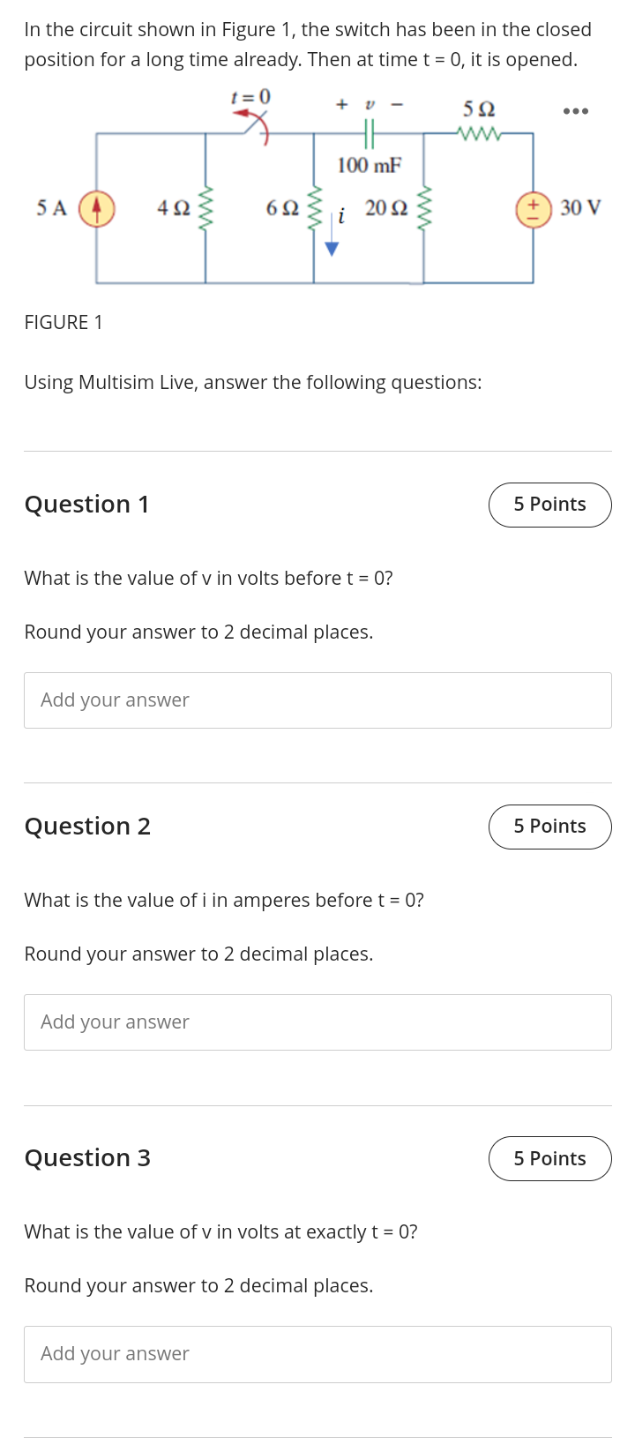Click the 5 A current source symbol
The height and width of the screenshot is (1452, 635).
pos(97,209)
